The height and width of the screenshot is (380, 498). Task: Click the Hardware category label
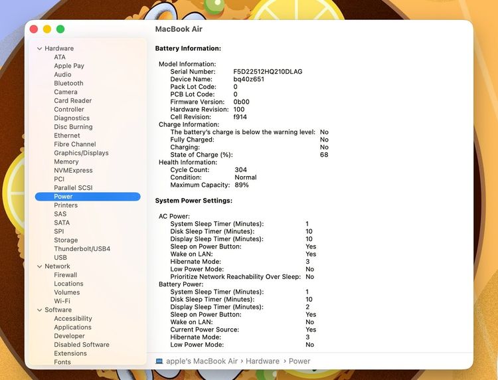point(59,48)
